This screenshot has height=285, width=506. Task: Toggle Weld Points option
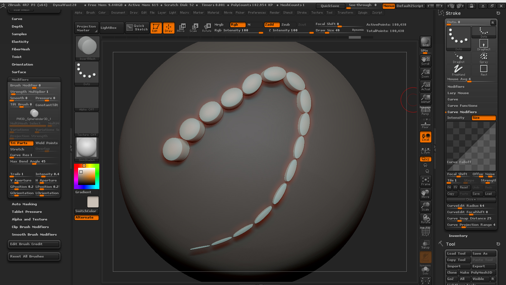[x=47, y=143]
